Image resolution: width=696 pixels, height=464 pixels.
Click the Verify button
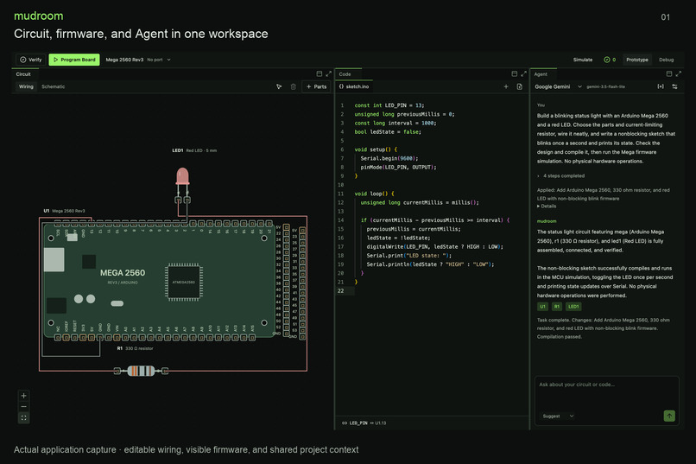click(30, 60)
